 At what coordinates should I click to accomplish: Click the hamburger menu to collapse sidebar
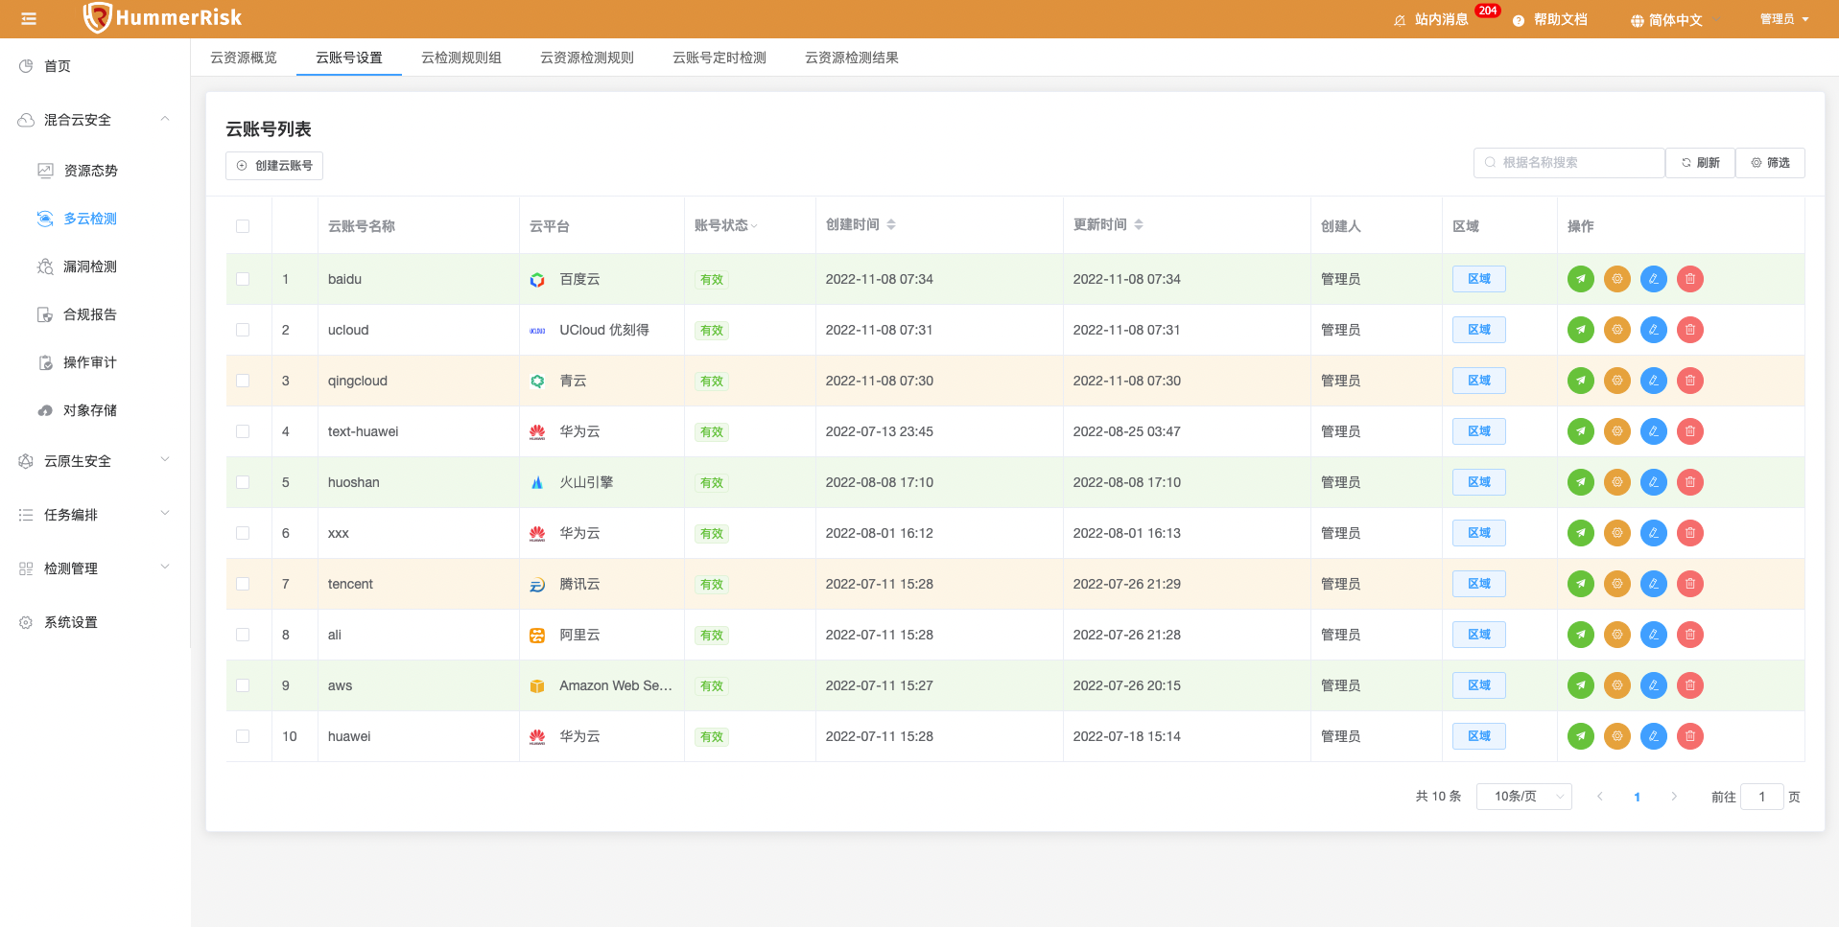28,17
